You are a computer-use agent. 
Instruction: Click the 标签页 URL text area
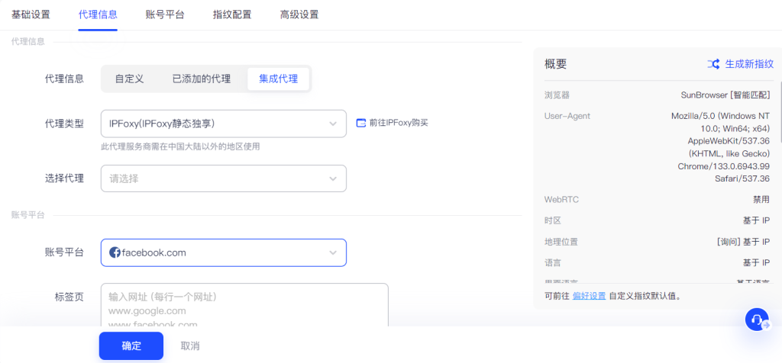point(244,305)
